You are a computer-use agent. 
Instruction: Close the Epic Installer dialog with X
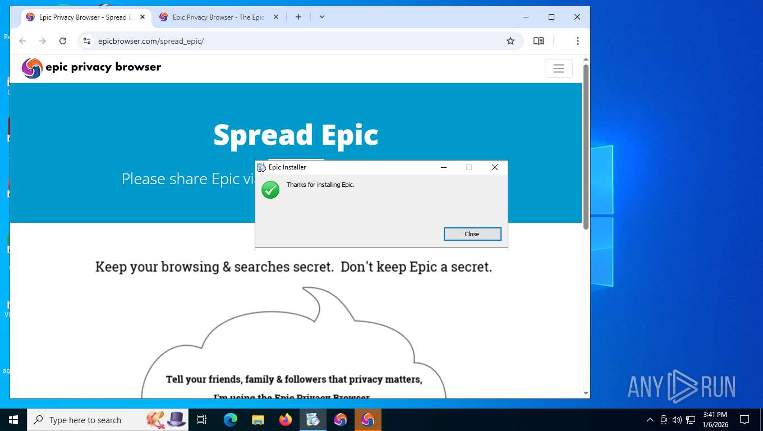tap(495, 167)
